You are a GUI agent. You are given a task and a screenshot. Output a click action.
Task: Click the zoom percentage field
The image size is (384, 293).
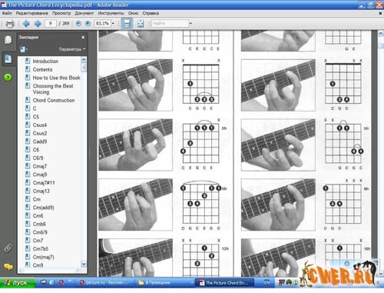tap(102, 24)
